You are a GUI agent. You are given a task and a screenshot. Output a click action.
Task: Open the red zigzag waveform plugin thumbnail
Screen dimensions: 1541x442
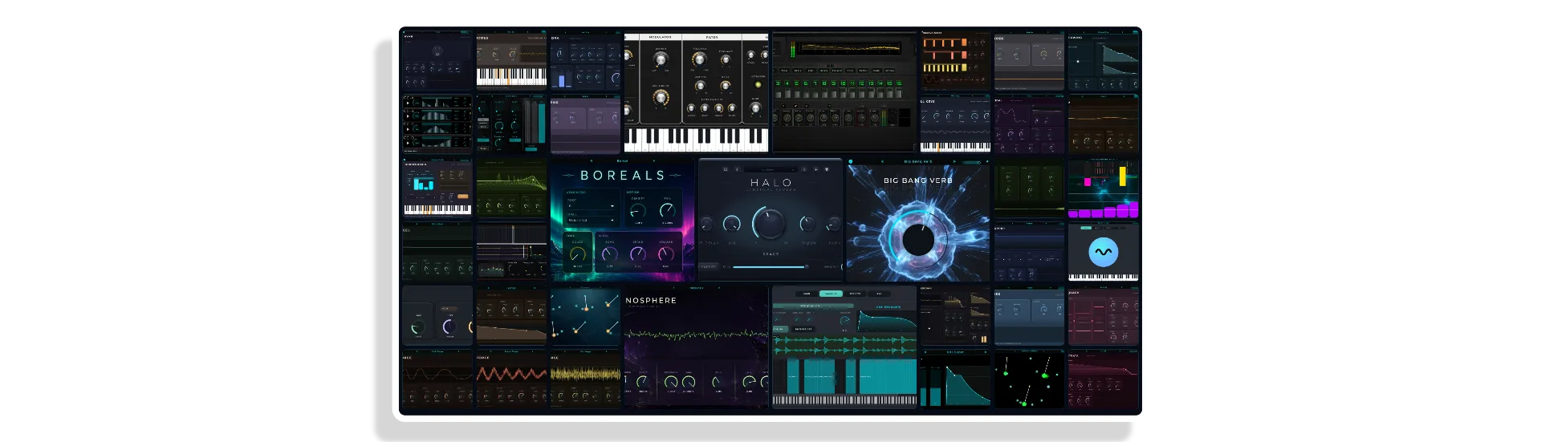click(x=511, y=379)
